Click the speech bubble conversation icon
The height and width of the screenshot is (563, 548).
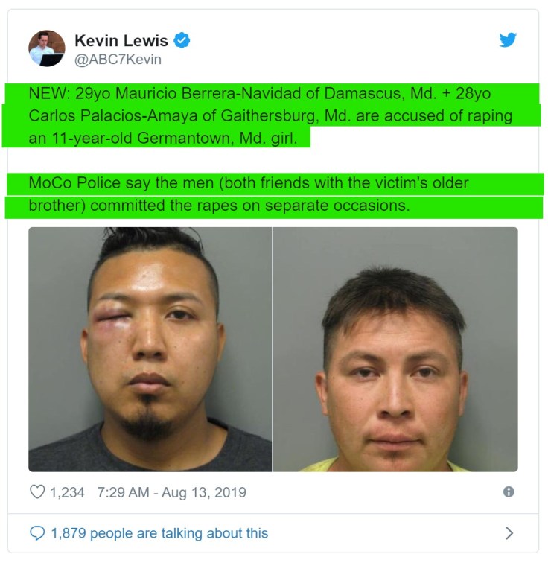(x=37, y=533)
